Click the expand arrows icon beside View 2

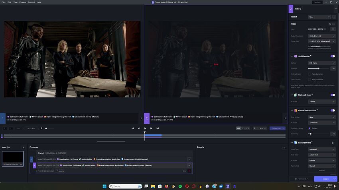[x=336, y=9]
